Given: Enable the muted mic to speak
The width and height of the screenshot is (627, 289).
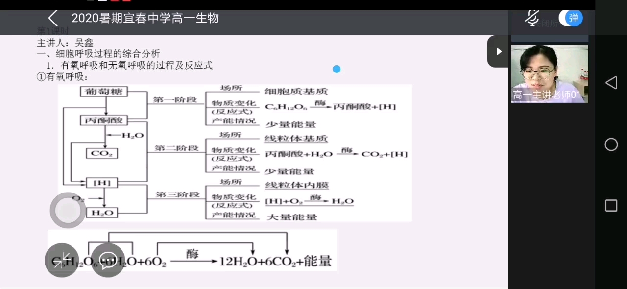Looking at the screenshot, I should point(532,18).
